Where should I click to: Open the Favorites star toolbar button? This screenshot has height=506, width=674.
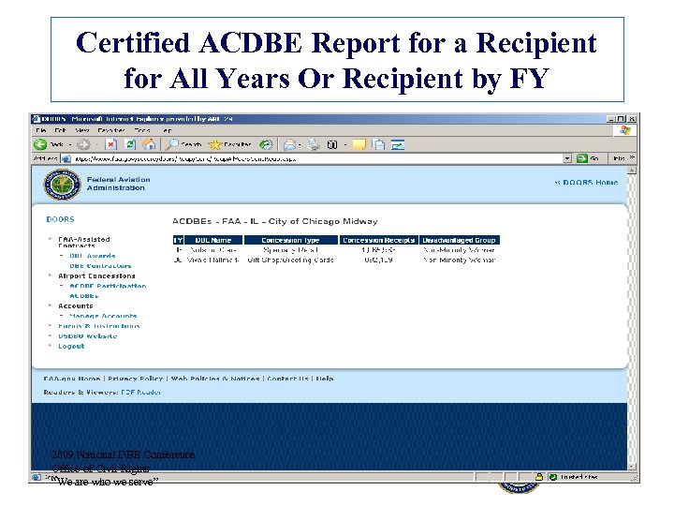point(229,144)
